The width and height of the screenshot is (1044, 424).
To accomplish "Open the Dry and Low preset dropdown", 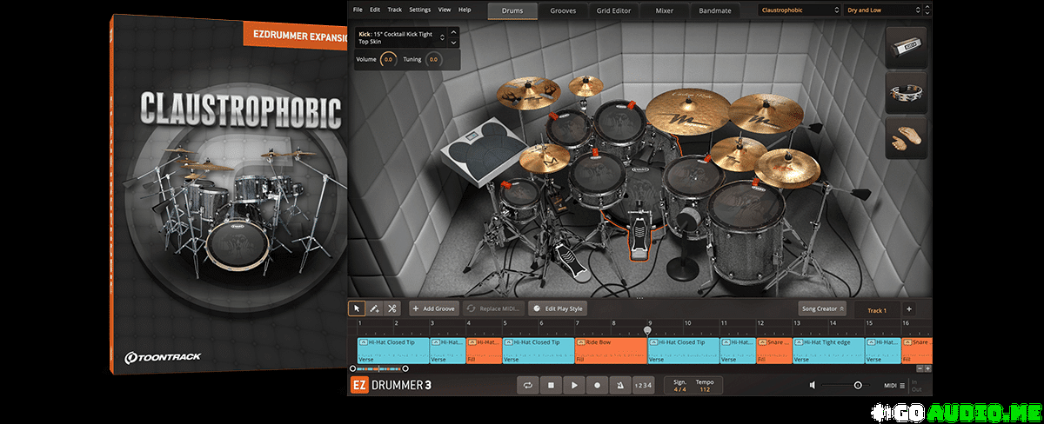I will [882, 10].
